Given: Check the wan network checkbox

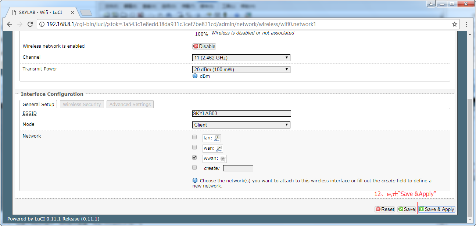Looking at the screenshot, I should [194, 147].
